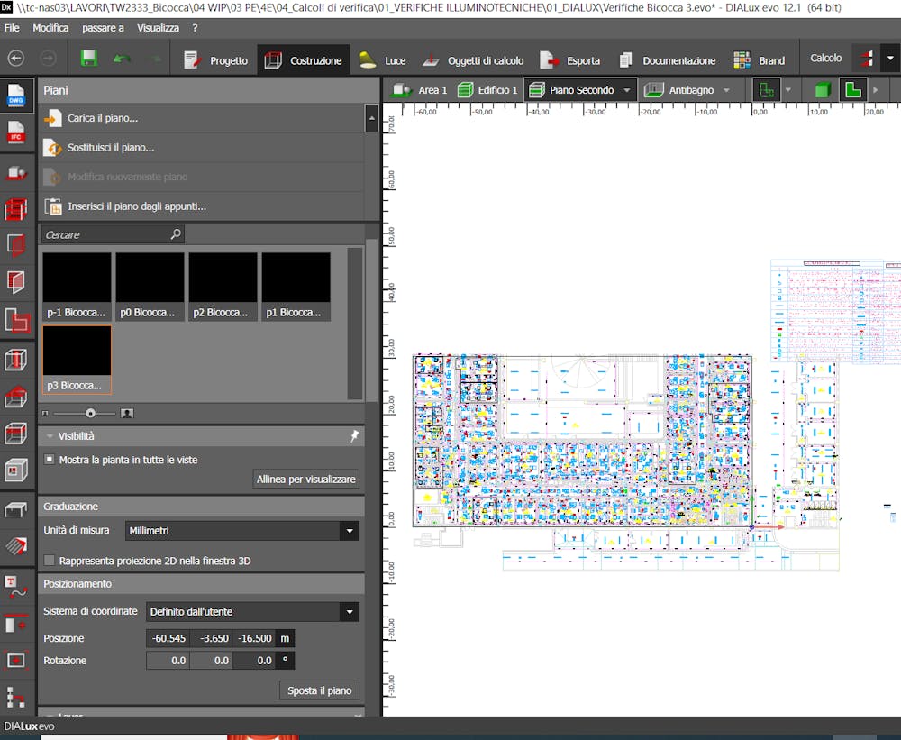
Task: Select the DWG plan import tool
Action: click(x=16, y=96)
